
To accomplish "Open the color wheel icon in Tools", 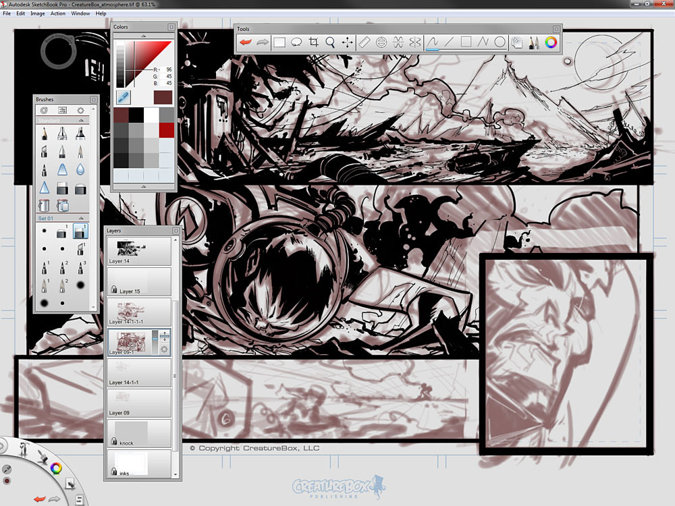I will pyautogui.click(x=551, y=42).
